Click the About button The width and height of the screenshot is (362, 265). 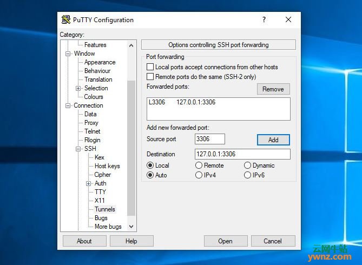tap(84, 241)
